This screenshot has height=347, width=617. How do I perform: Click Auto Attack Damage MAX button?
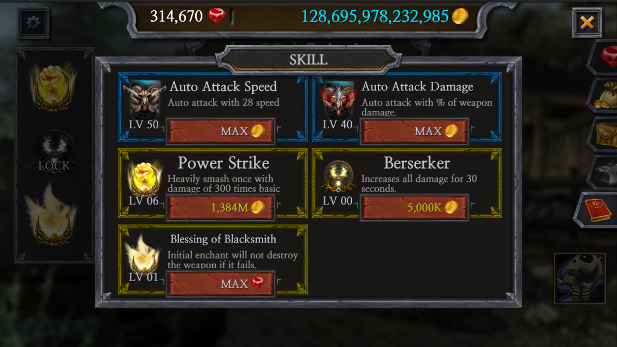[x=414, y=131]
